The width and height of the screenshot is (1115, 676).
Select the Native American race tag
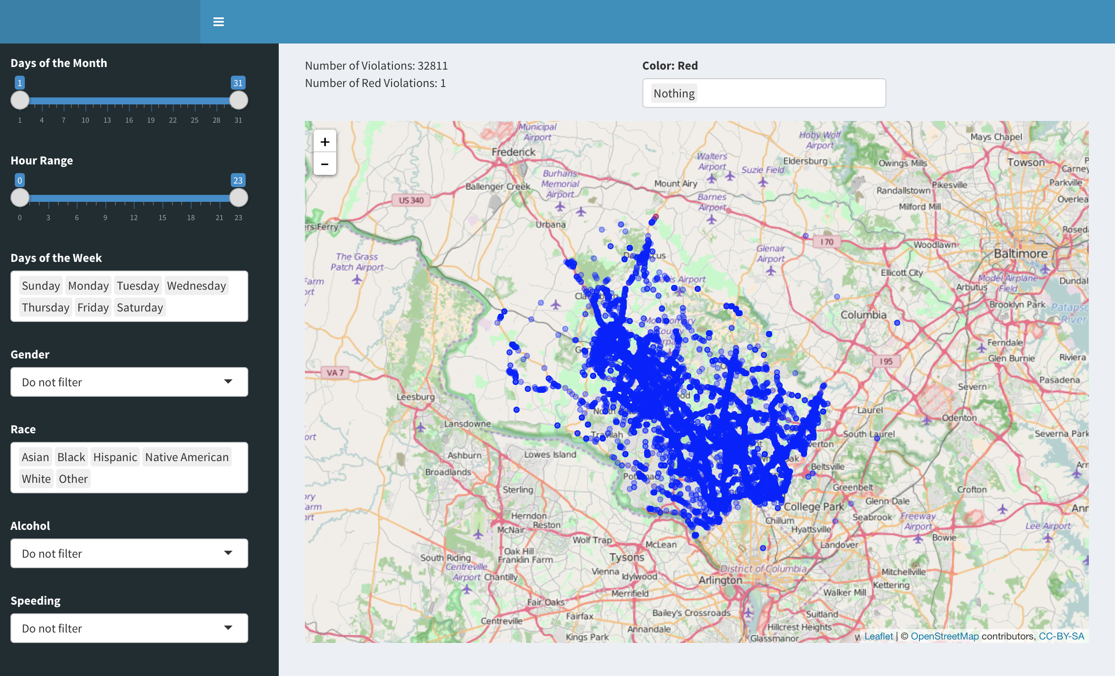[x=186, y=457]
